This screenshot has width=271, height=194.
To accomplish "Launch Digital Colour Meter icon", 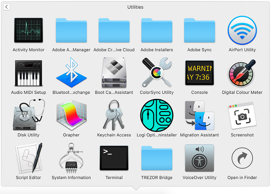I will pos(242,73).
